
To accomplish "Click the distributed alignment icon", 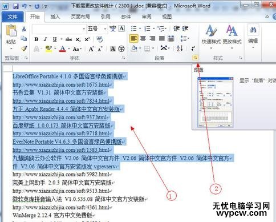I will pyautogui.click(x=171, y=39).
